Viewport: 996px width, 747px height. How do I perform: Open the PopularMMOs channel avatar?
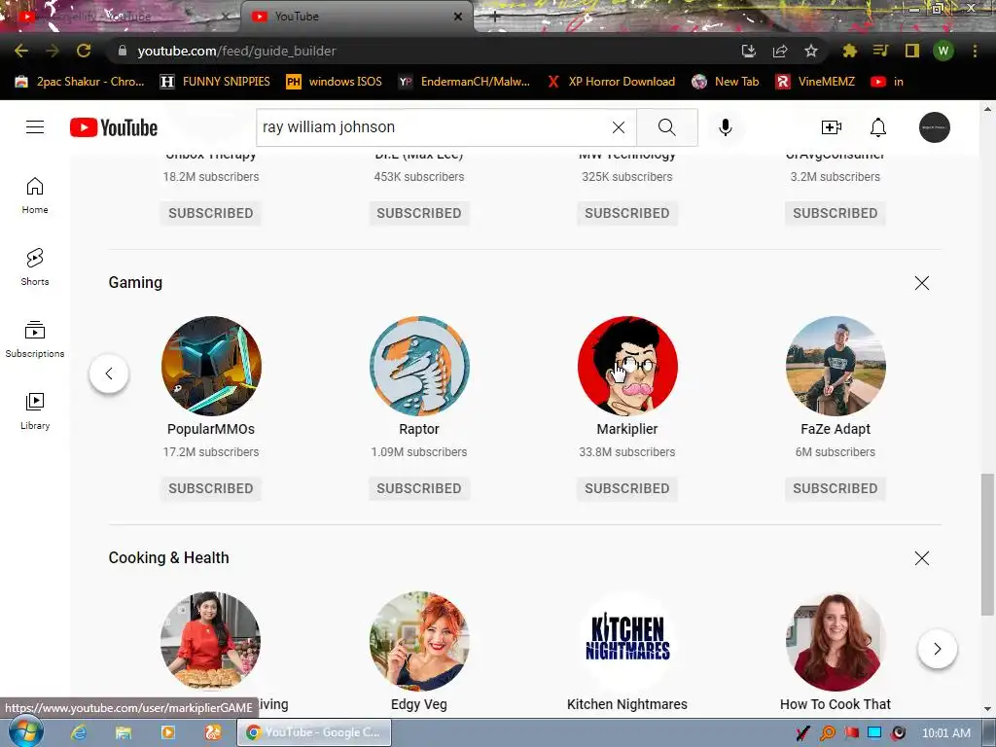(x=211, y=366)
